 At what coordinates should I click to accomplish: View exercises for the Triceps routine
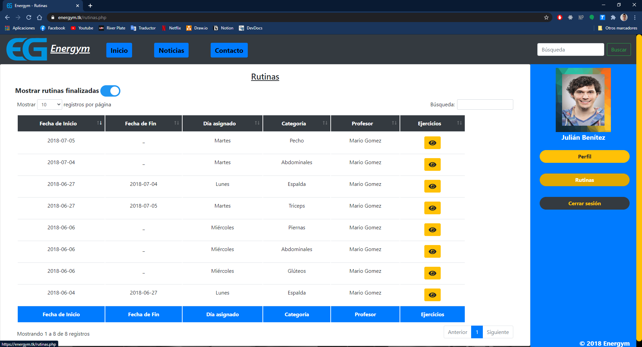tap(432, 208)
